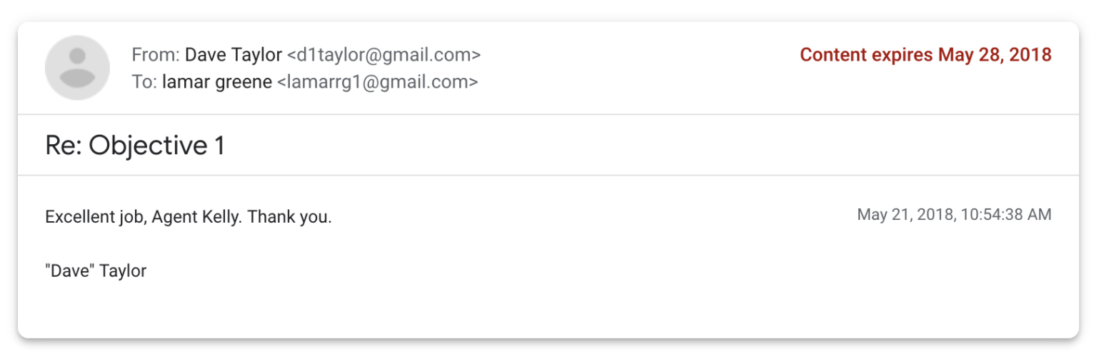Click "Thank you." in the message body

coord(289,217)
